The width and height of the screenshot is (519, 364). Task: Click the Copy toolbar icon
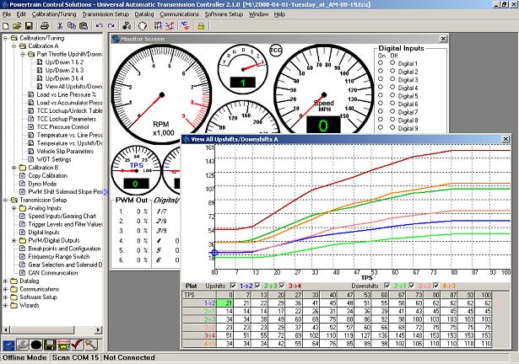click(x=71, y=26)
